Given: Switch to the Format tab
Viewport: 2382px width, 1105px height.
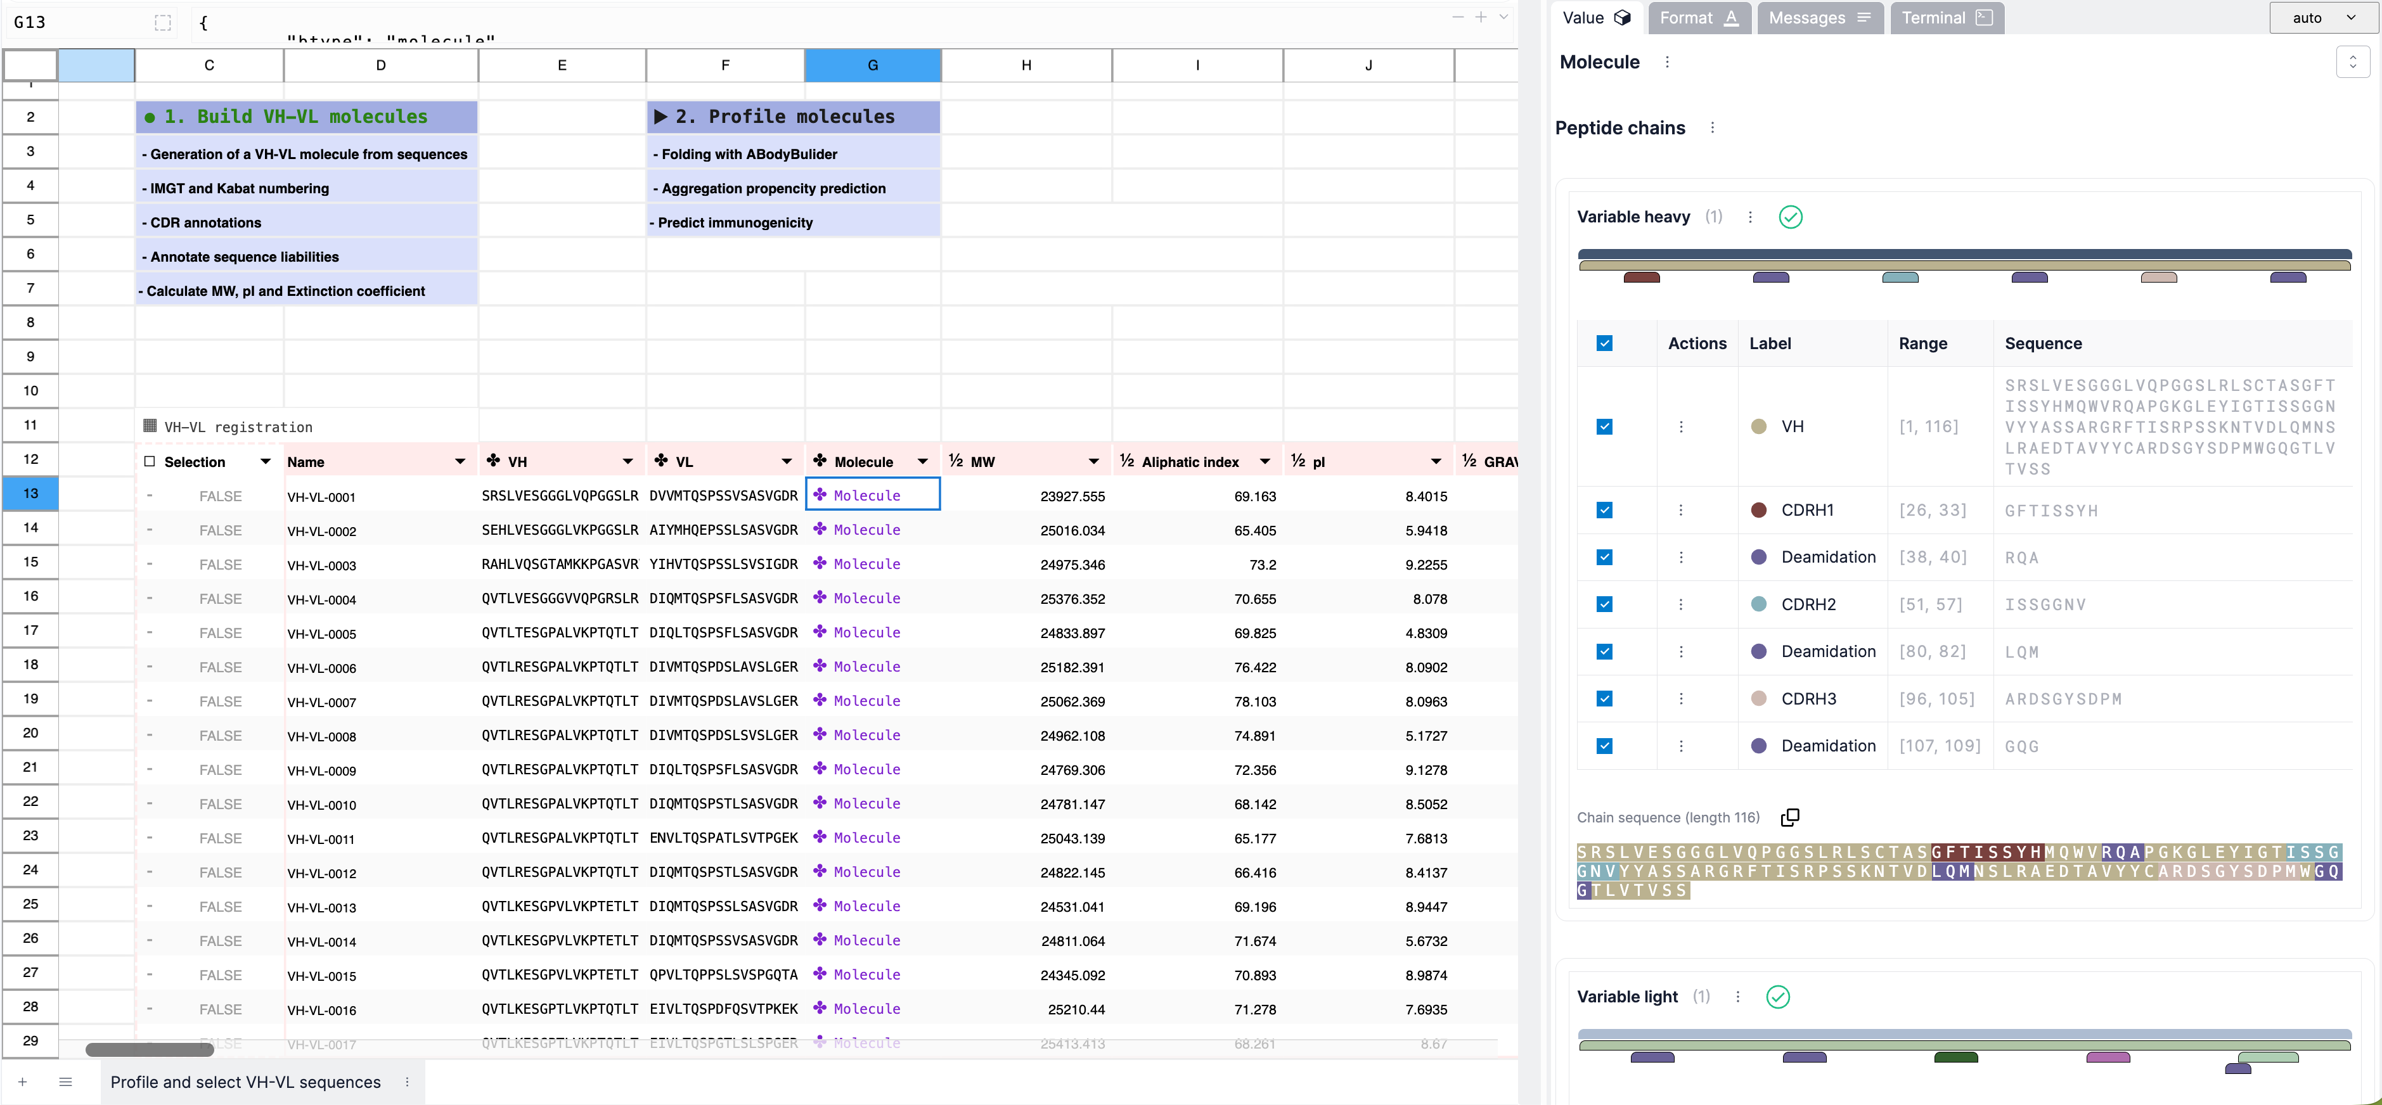Looking at the screenshot, I should [1699, 18].
